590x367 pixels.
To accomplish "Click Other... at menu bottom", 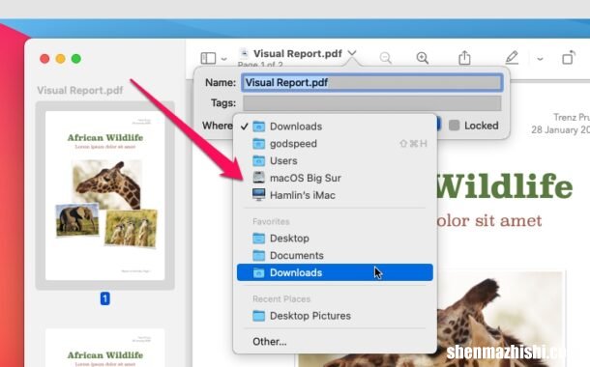I will pos(335,342).
